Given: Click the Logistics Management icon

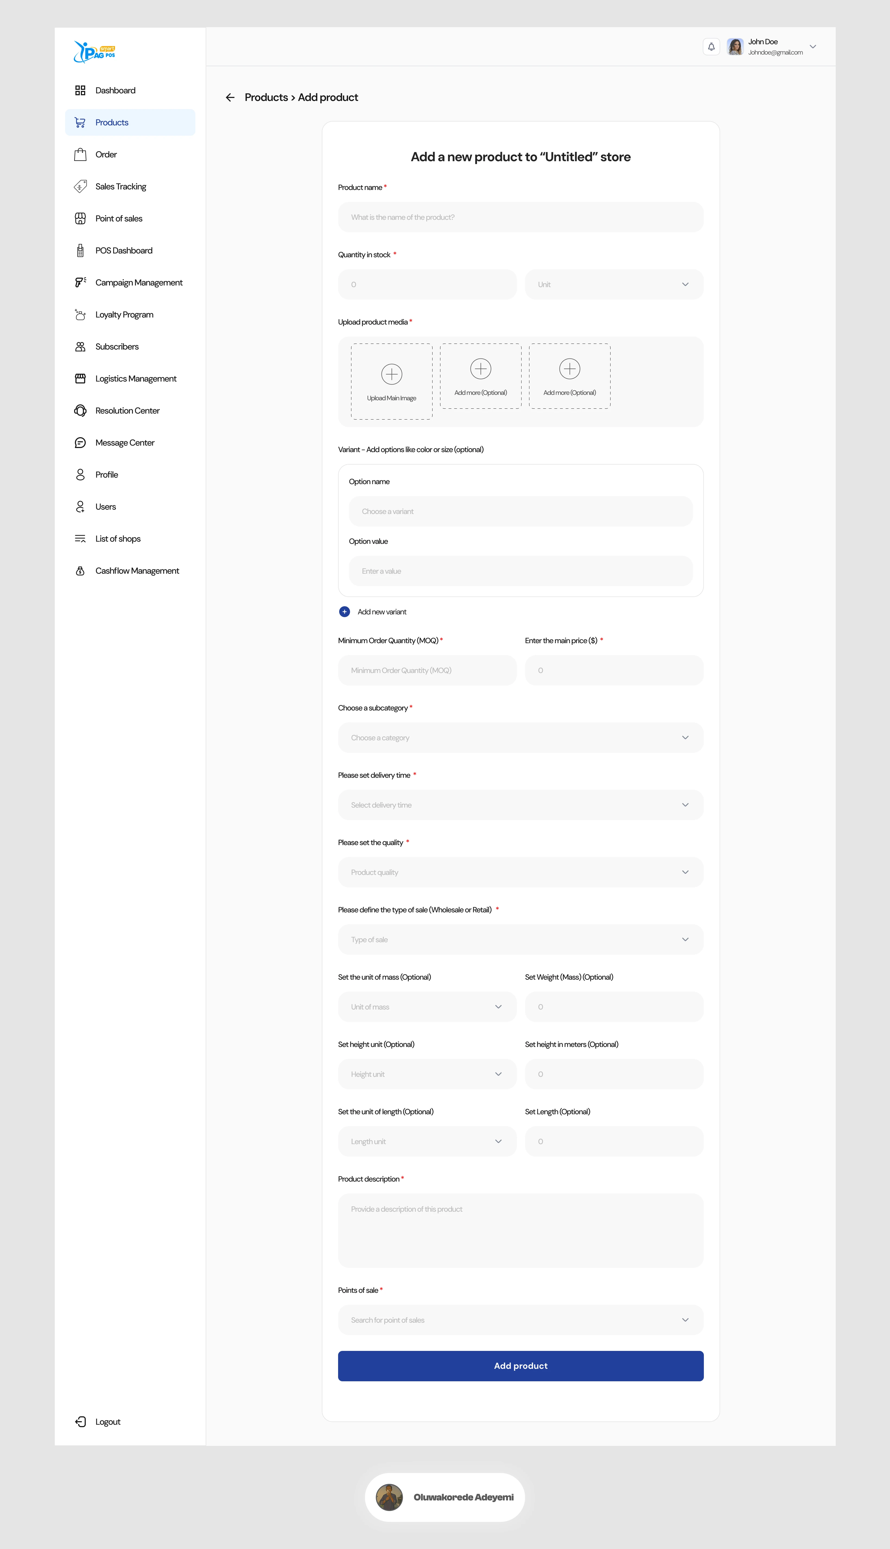Looking at the screenshot, I should click(x=80, y=378).
